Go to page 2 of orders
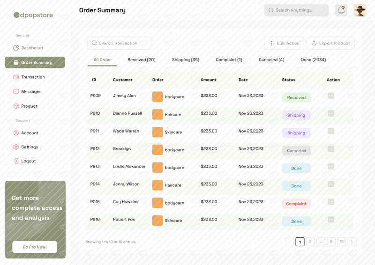This screenshot has height=265, width=375. [310, 242]
